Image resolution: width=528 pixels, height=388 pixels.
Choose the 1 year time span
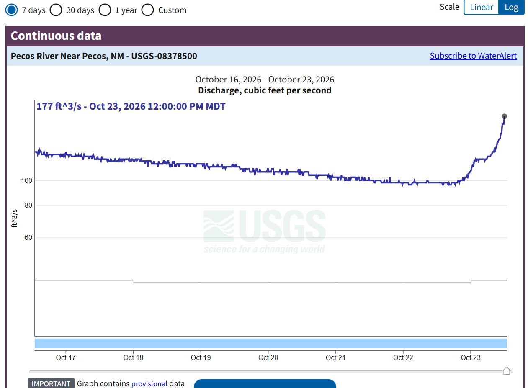[105, 10]
